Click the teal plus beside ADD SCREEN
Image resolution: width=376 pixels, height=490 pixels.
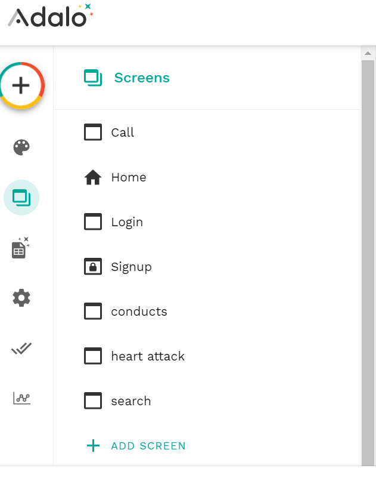click(93, 446)
